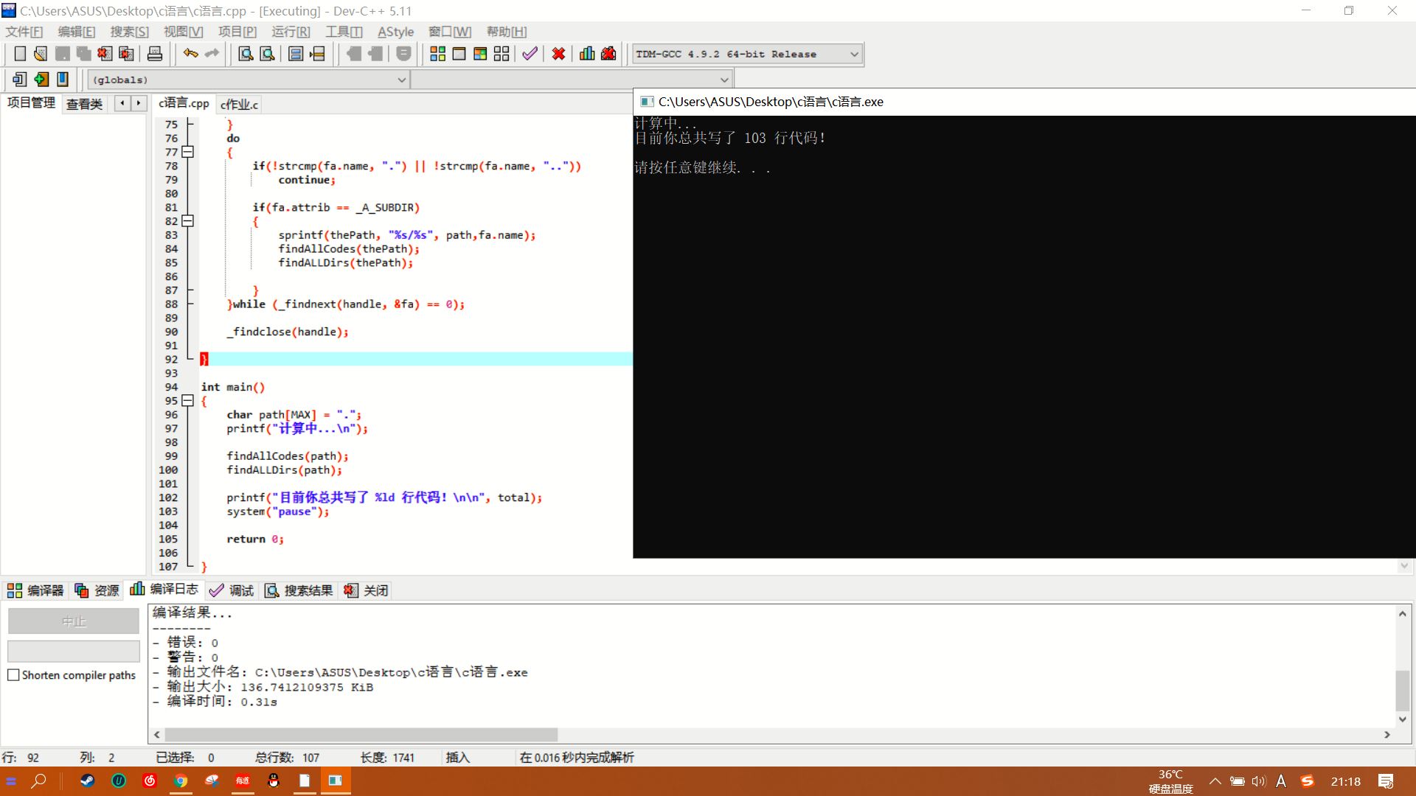The height and width of the screenshot is (796, 1416).
Task: Click the 关闭 button in bottom panel
Action: (x=367, y=590)
